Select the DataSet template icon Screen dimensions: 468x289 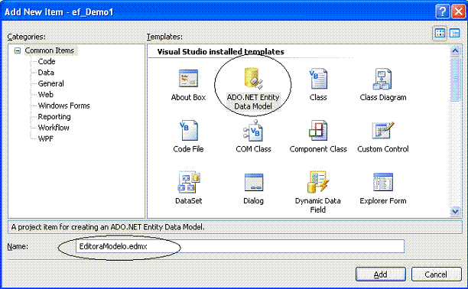[189, 182]
